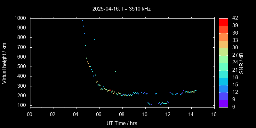This screenshot has height=128, width=256.
Task: Select the light green 24–27 dB colorbar segment
Action: pyautogui.click(x=223, y=59)
